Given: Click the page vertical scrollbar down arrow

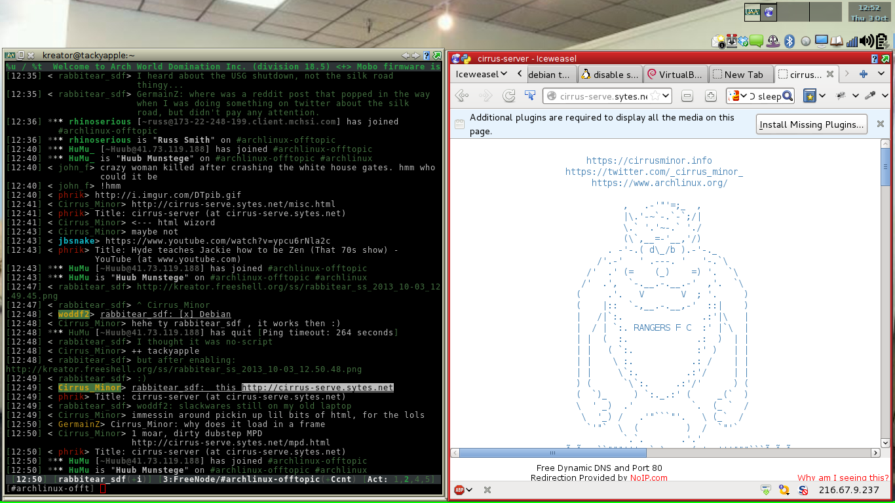Looking at the screenshot, I should 885,443.
